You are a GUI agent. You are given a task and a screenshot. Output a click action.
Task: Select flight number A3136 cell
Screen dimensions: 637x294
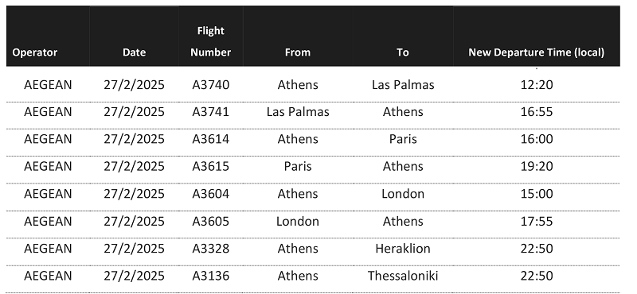[211, 276]
